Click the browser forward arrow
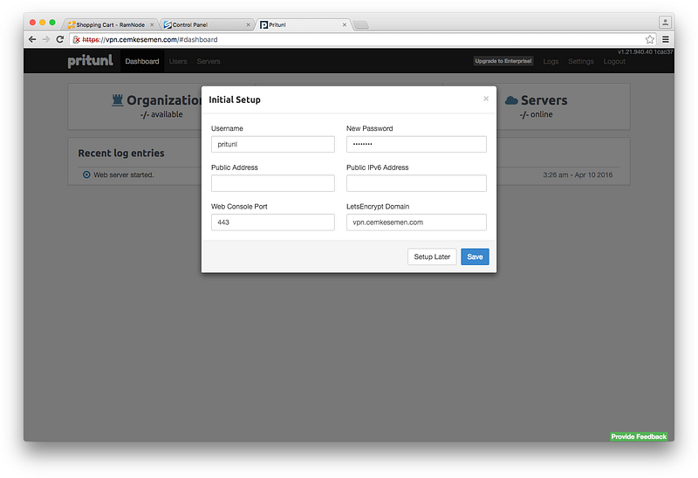 click(46, 39)
